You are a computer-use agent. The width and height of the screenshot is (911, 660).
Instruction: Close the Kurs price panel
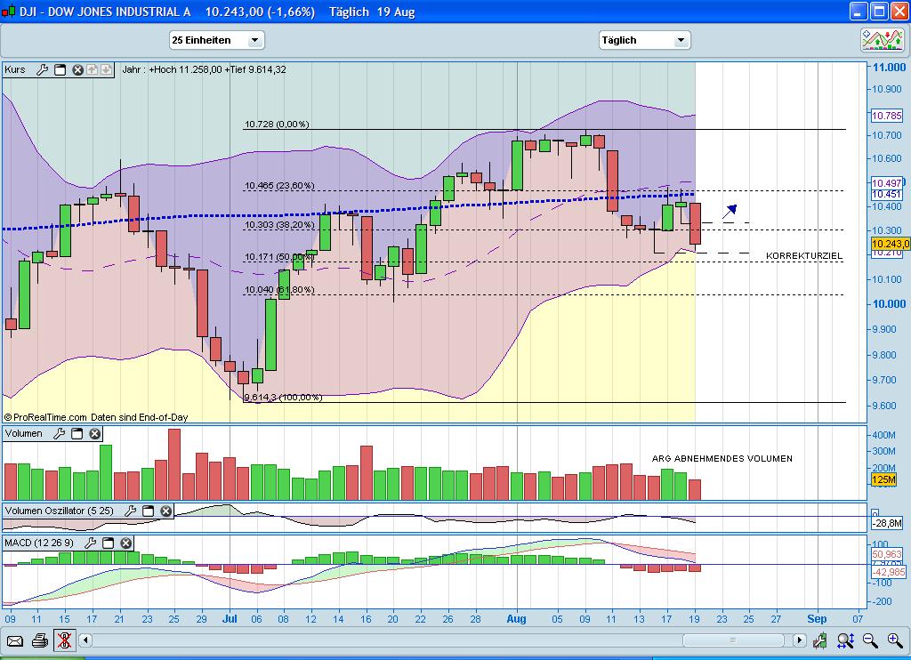[x=78, y=69]
